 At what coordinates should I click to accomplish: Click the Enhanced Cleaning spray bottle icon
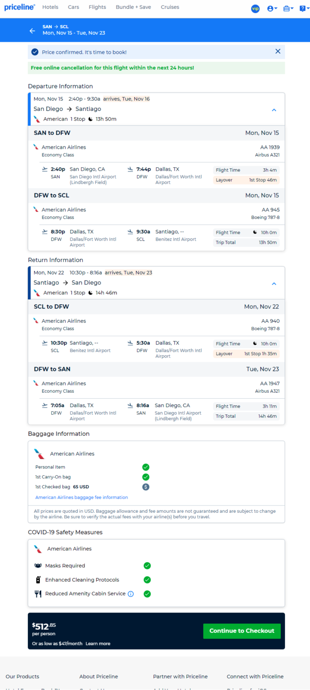click(38, 580)
